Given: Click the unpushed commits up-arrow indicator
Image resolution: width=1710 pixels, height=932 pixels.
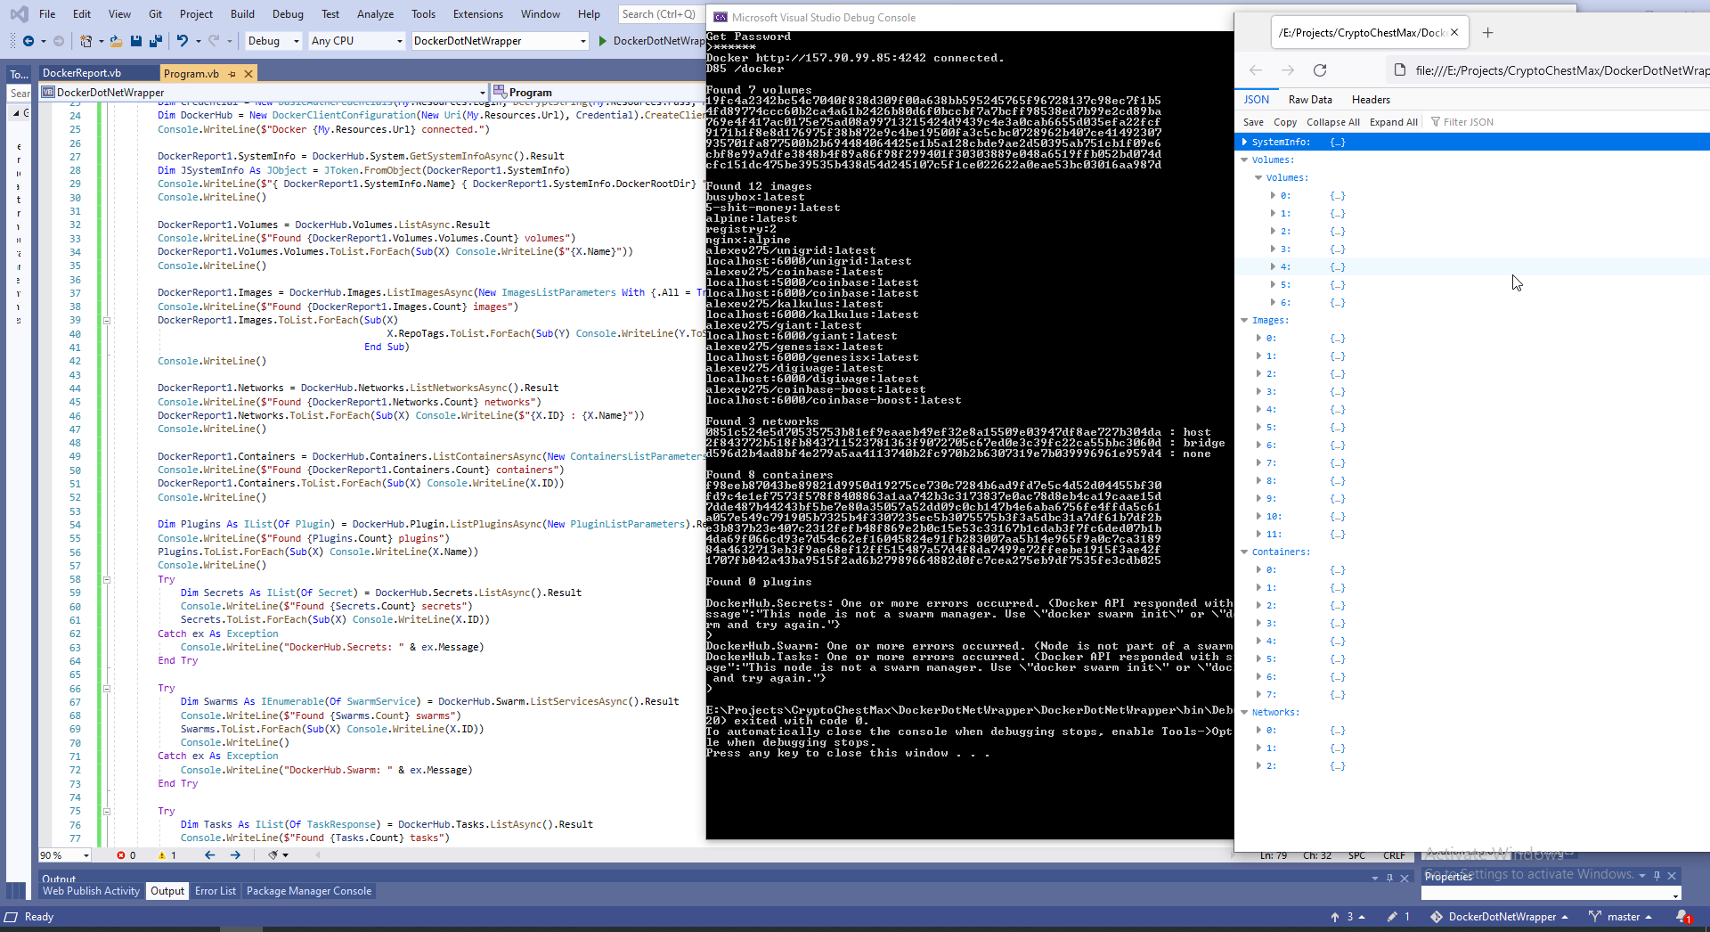Looking at the screenshot, I should (1348, 917).
